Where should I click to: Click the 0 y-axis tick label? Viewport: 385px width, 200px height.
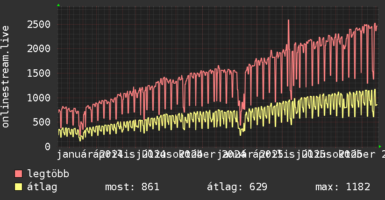pyautogui.click(x=48, y=147)
